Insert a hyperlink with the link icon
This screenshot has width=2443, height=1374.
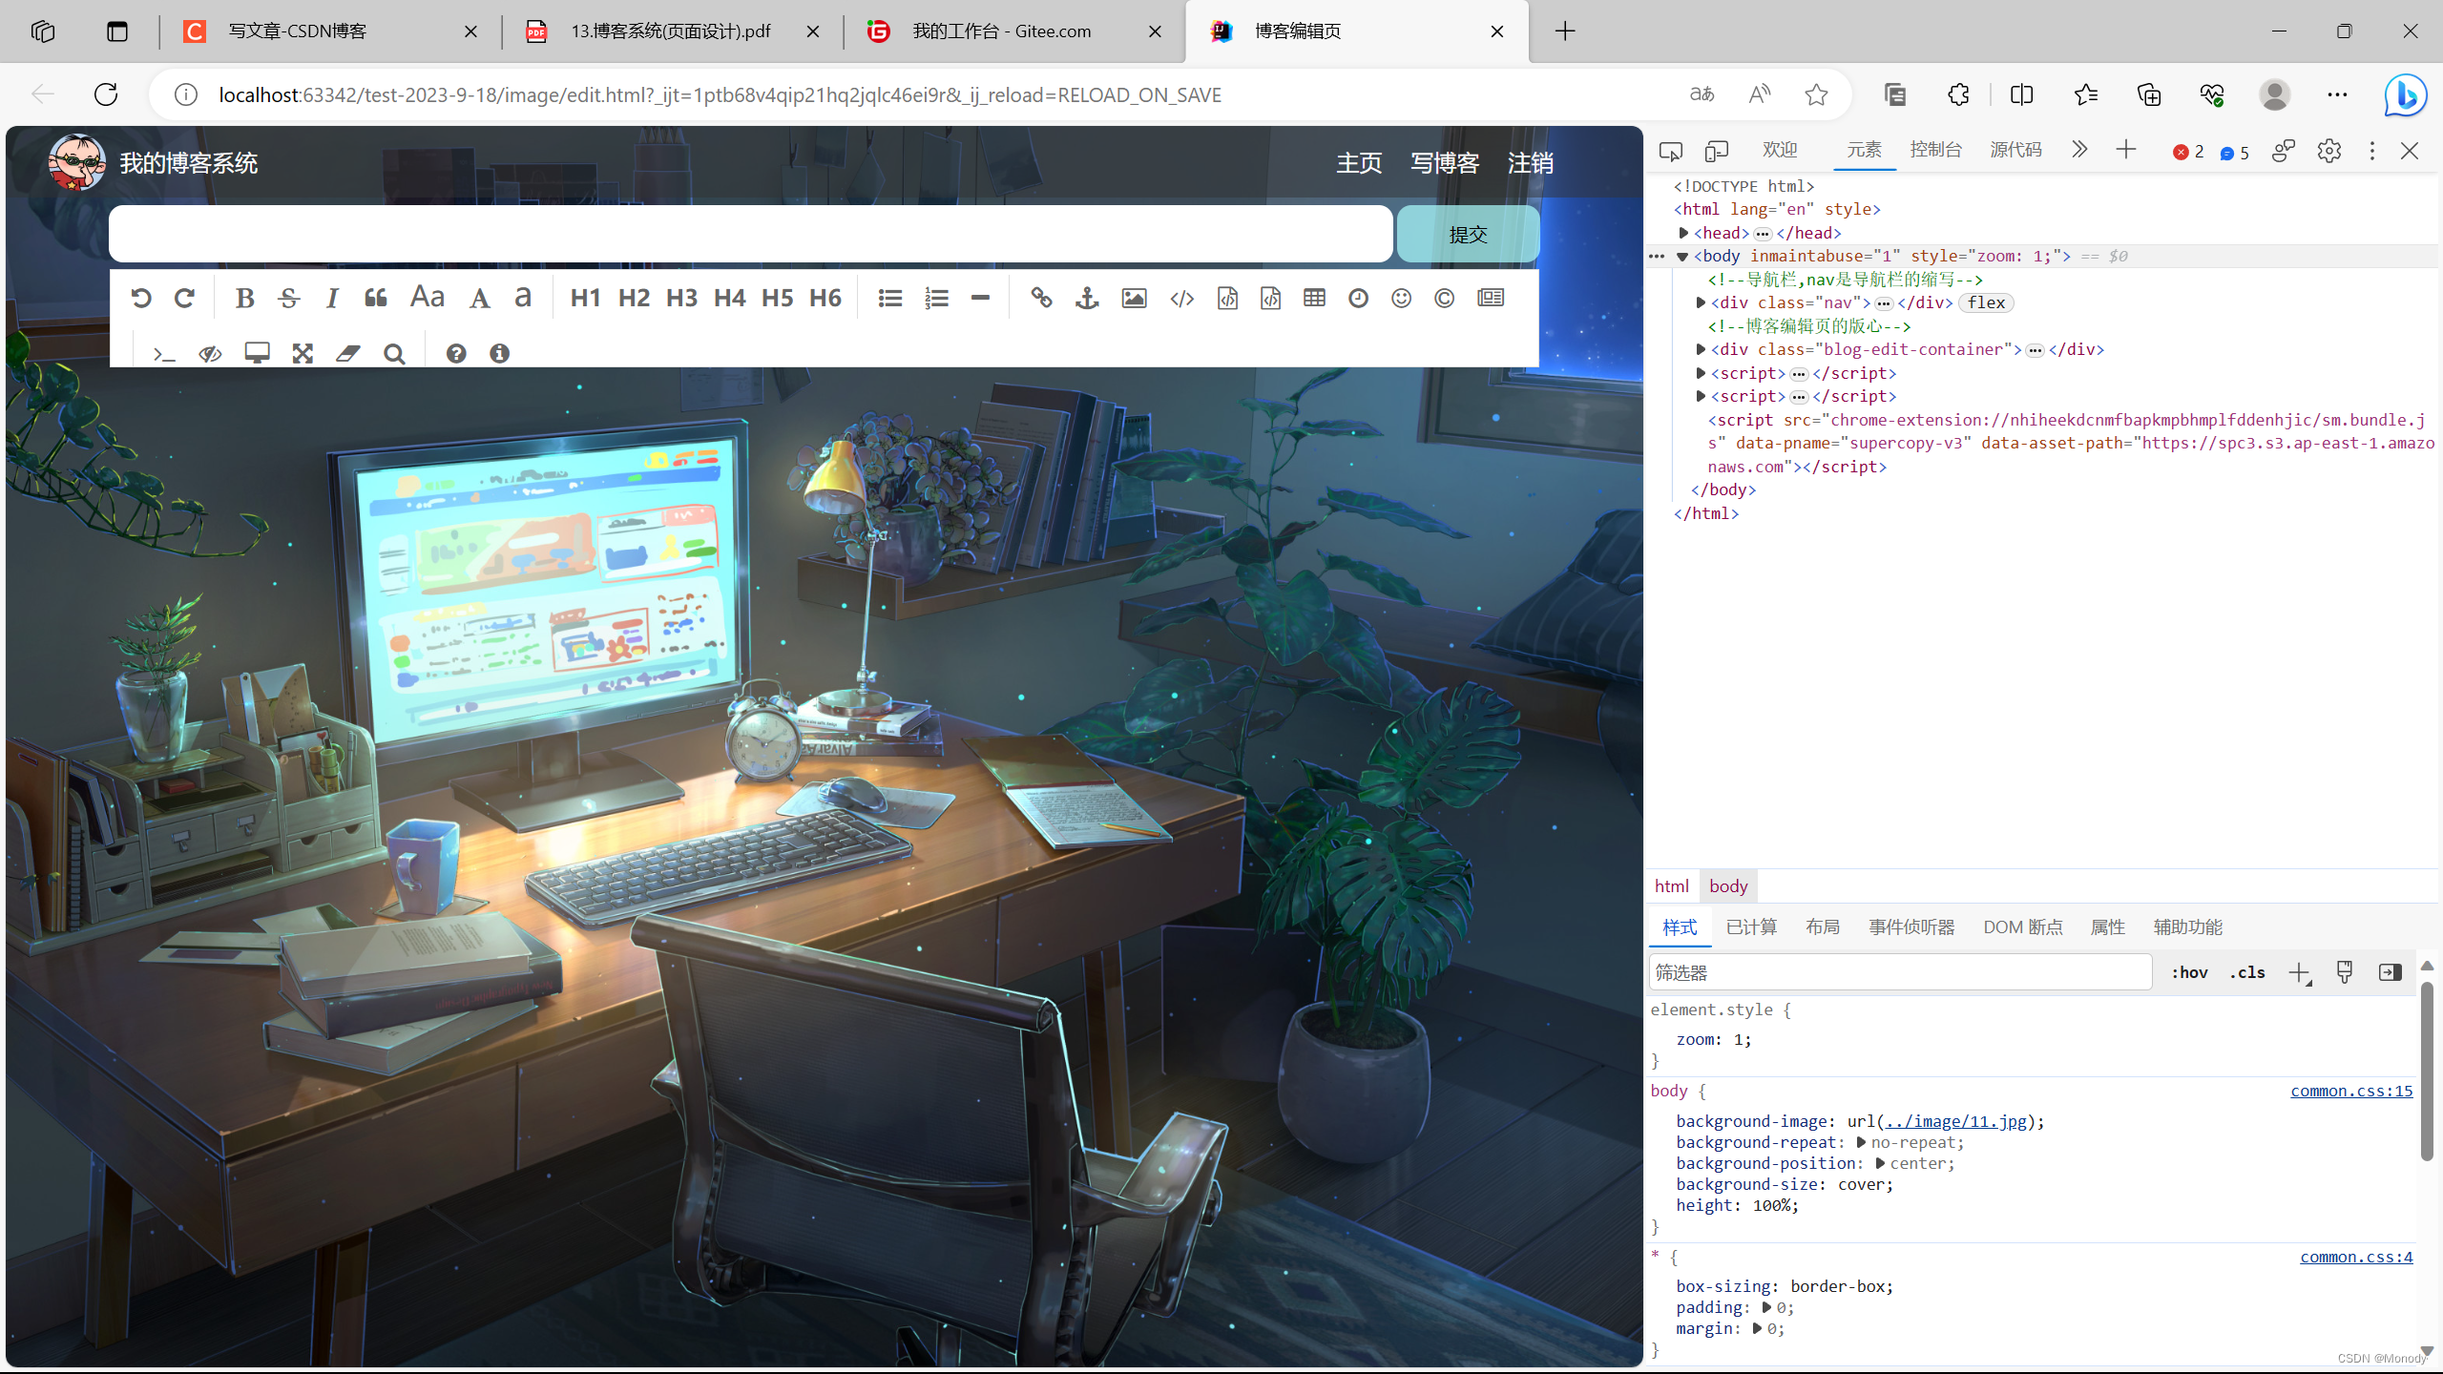point(1041,298)
